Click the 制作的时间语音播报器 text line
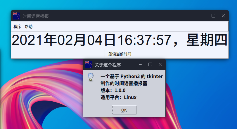Viewport: 237px width, 129px height. click(x=124, y=83)
